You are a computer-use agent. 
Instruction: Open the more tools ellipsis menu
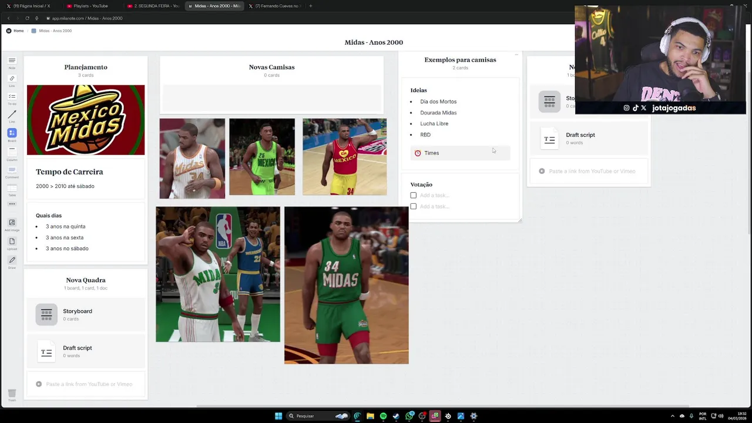[12, 204]
